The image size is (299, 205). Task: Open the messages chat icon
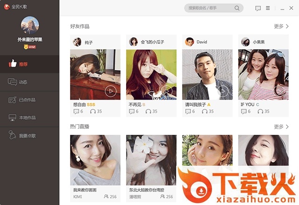(x=258, y=8)
